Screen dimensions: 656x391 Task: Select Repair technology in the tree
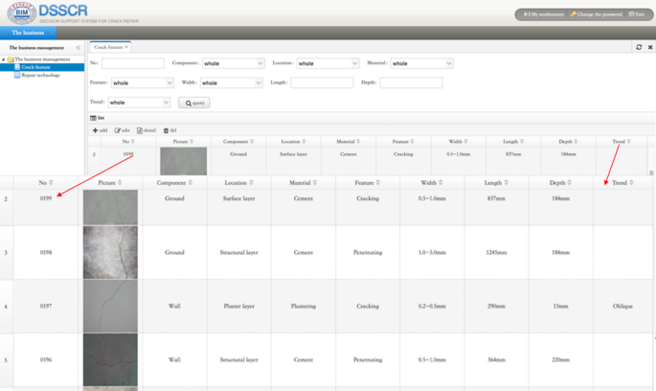[x=40, y=75]
